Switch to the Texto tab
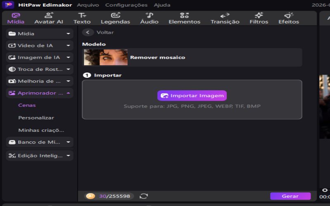Screen dimensions: 330x206 click(x=82, y=18)
